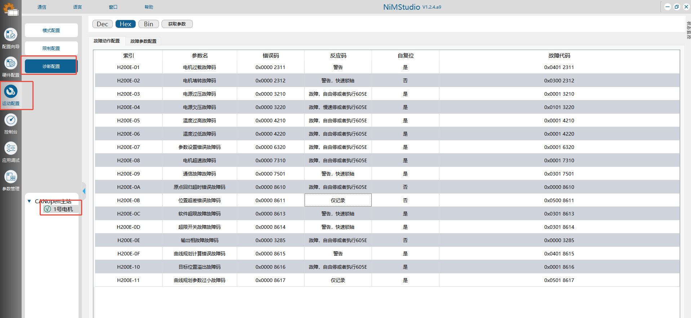Image resolution: width=691 pixels, height=318 pixels.
Task: Switch to the 故障参数配置 tab
Action: pos(143,41)
